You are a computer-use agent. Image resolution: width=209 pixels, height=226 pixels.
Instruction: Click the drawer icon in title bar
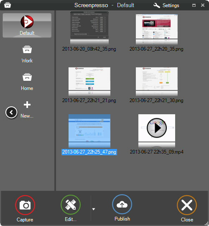[x=8, y=5]
